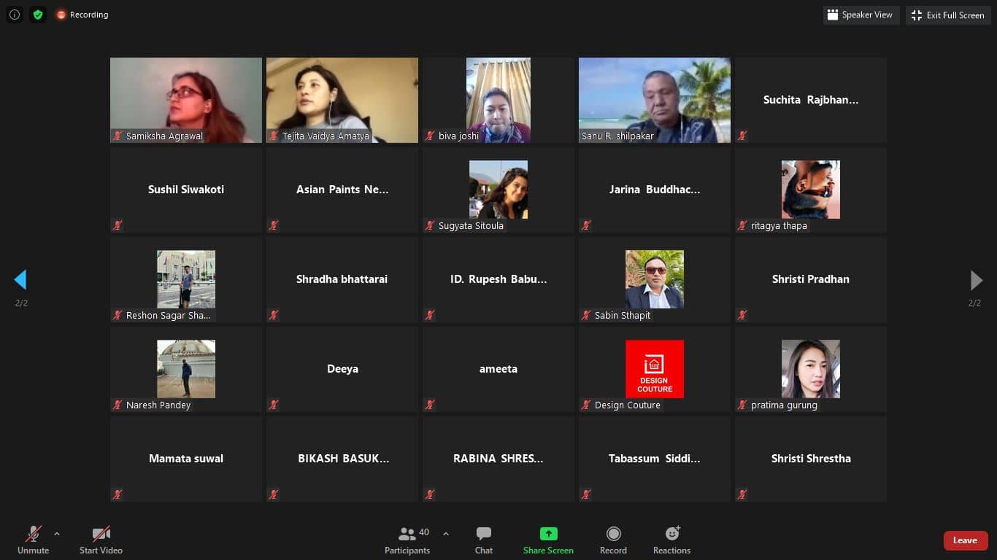Click the Mamata suwal participant tile

coord(186,459)
